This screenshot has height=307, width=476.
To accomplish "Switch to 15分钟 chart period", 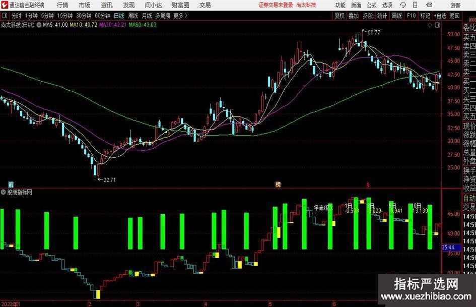I will tap(65, 16).
